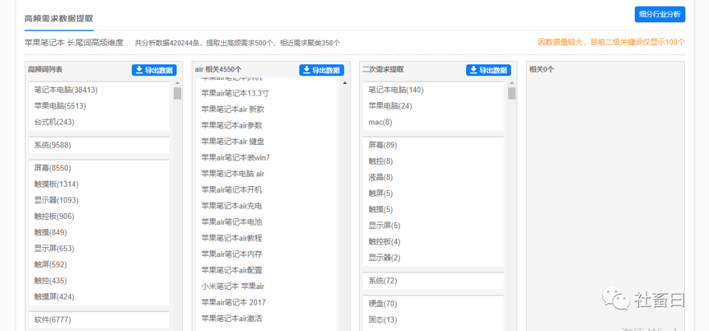Select 苹果笔记本air 键盘 entry
This screenshot has width=709, height=331.
[x=233, y=142]
